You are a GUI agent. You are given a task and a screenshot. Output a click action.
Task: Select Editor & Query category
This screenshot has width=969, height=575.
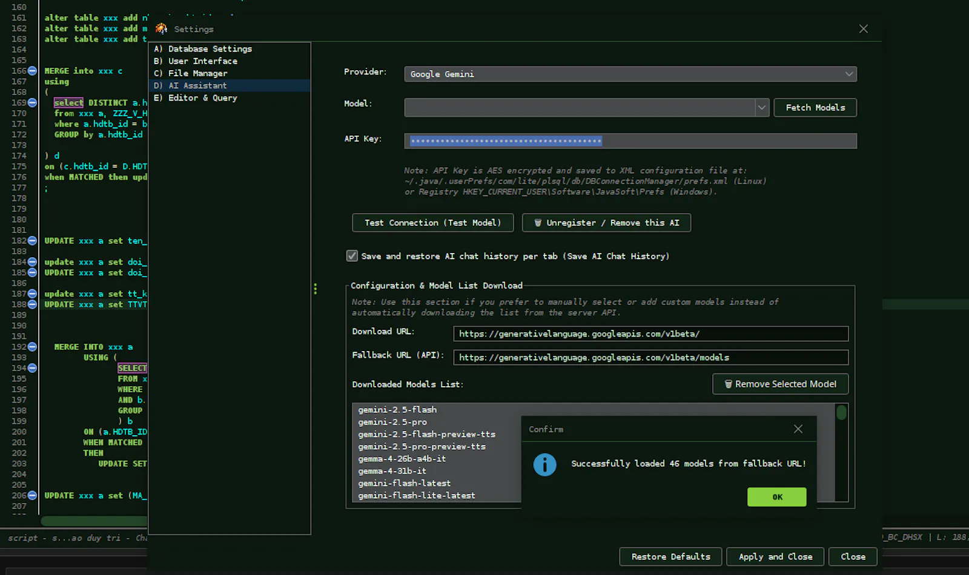click(230, 98)
